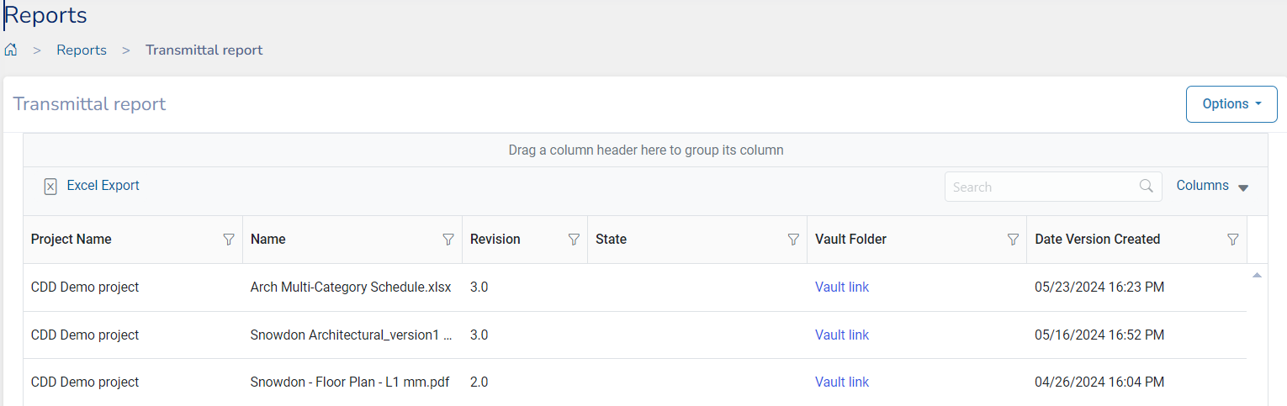Screen dimensions: 1287x406
Task: Open filter for Project Name column
Action: [228, 240]
